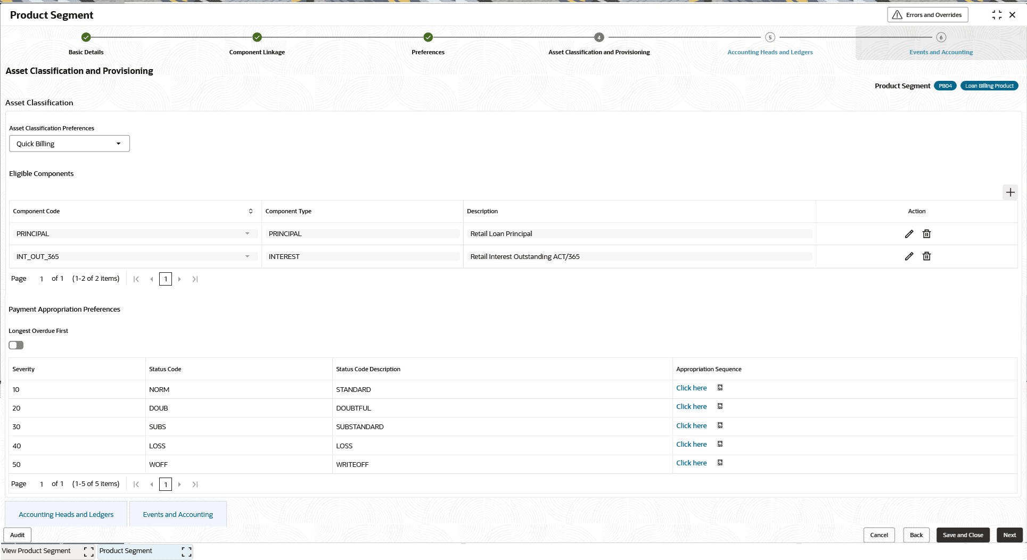This screenshot has width=1027, height=560.
Task: Edit the PRINCIPAL component row
Action: (909, 233)
